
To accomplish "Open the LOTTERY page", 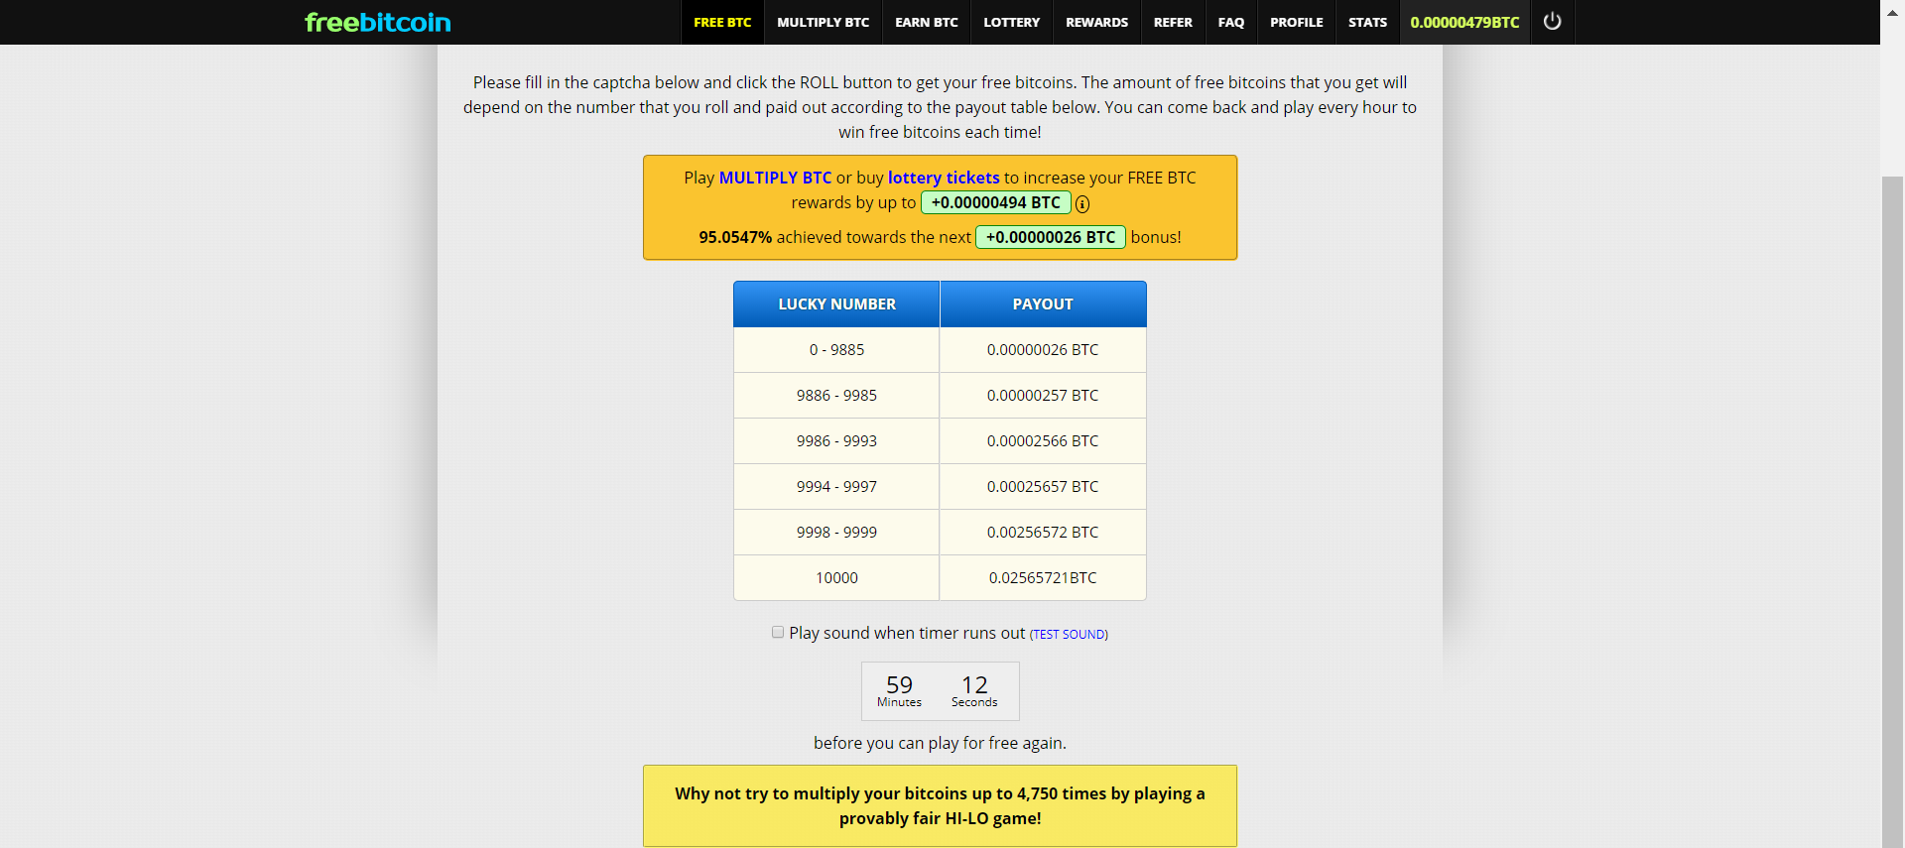I will tap(1011, 22).
